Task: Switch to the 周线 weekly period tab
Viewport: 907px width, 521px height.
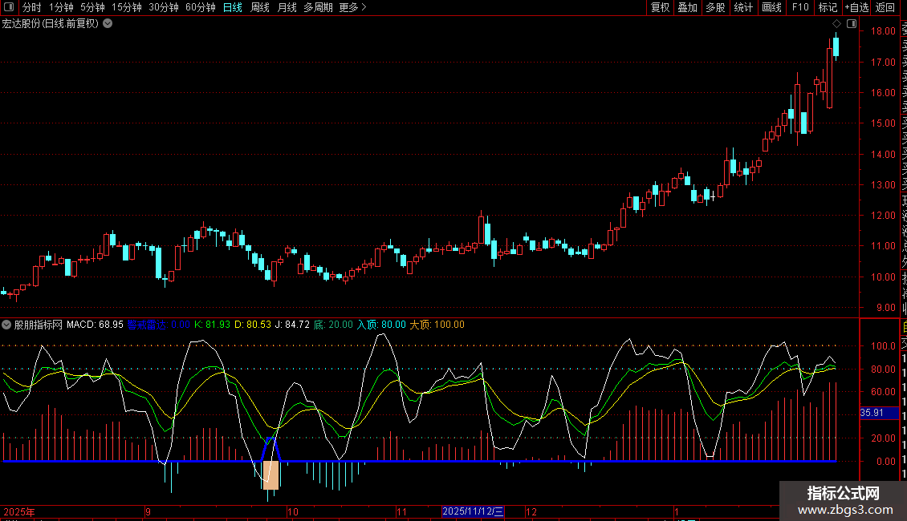Action: tap(260, 7)
